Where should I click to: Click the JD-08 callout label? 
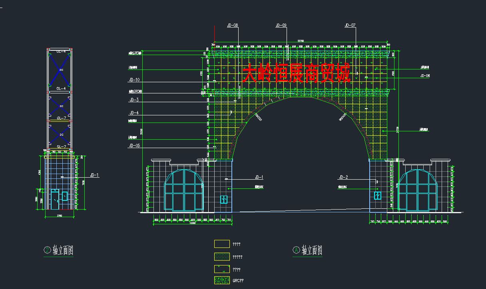point(233,26)
